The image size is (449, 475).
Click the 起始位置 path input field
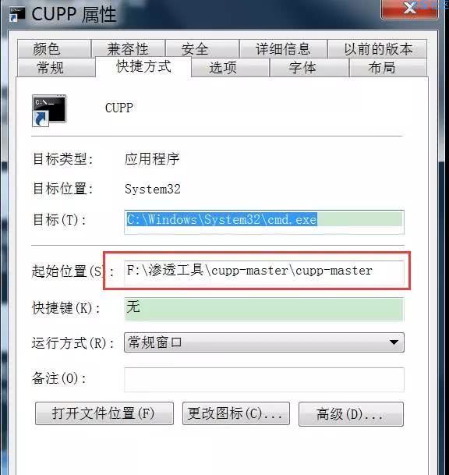264,272
